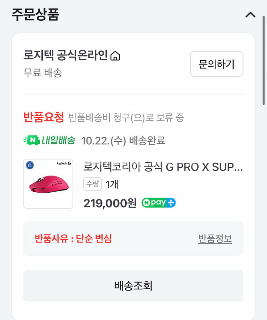The height and width of the screenshot is (320, 267).
Task: Click the 10.22.(수) 배송완료 delivery status
Action: (123, 141)
